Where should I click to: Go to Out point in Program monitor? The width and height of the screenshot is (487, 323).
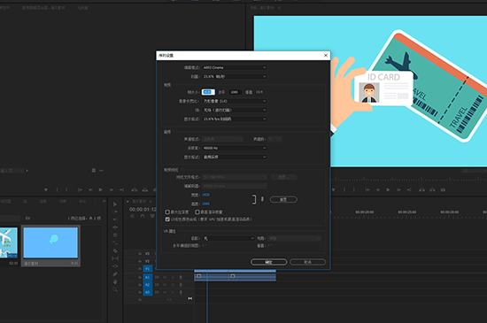409,189
